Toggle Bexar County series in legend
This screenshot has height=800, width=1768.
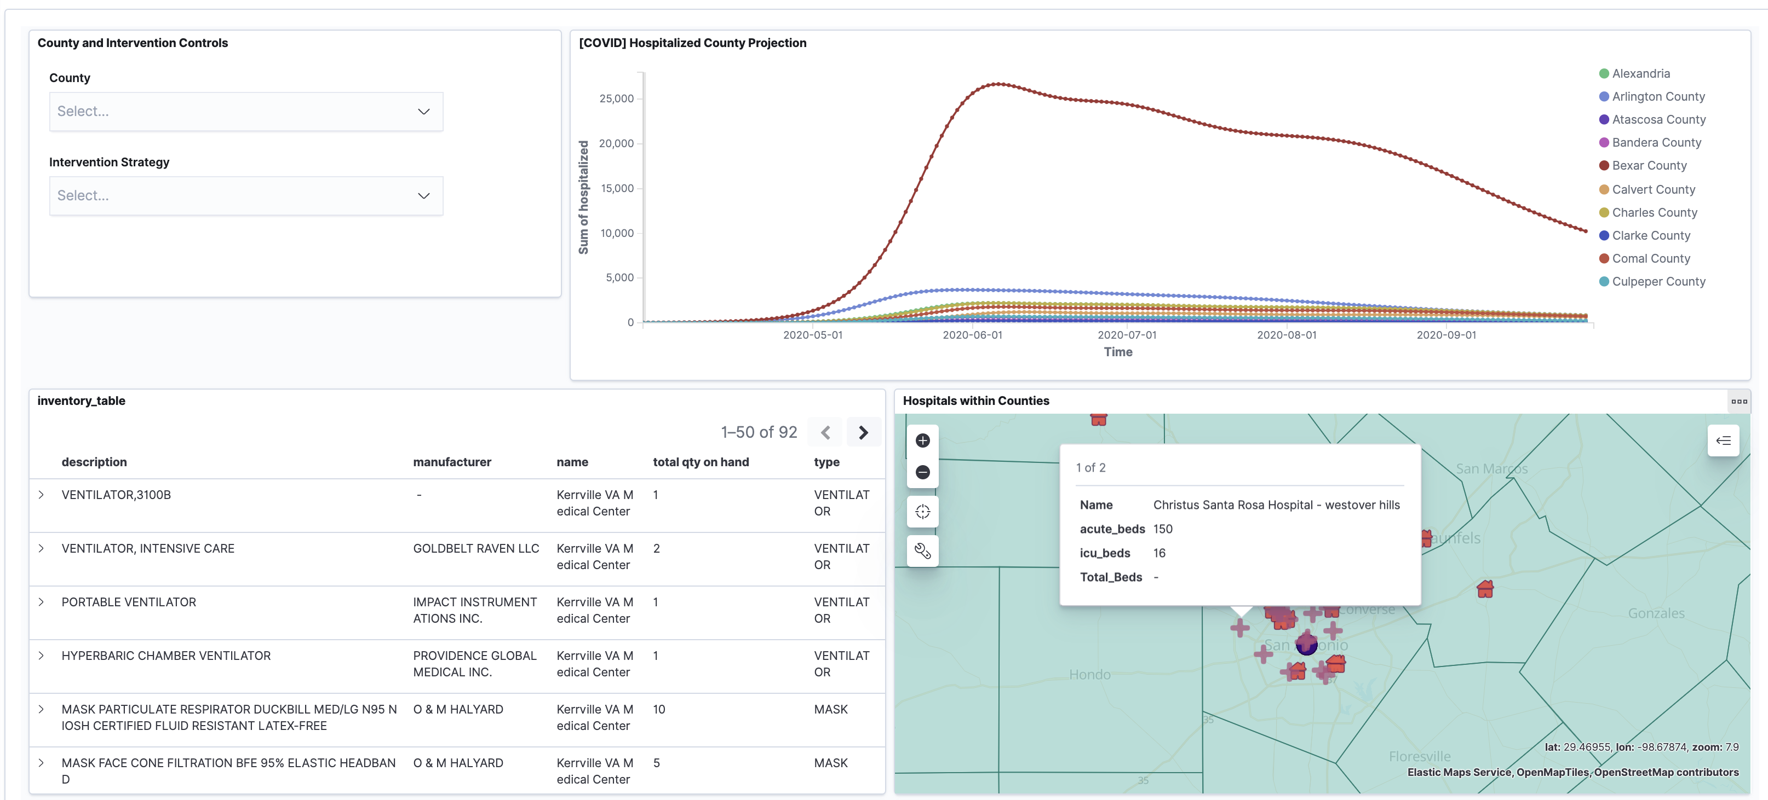(x=1649, y=165)
